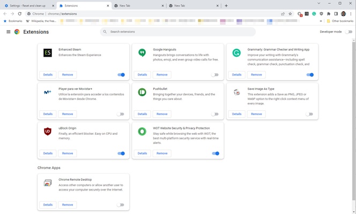Open Details for Save Image As Type

point(236,114)
